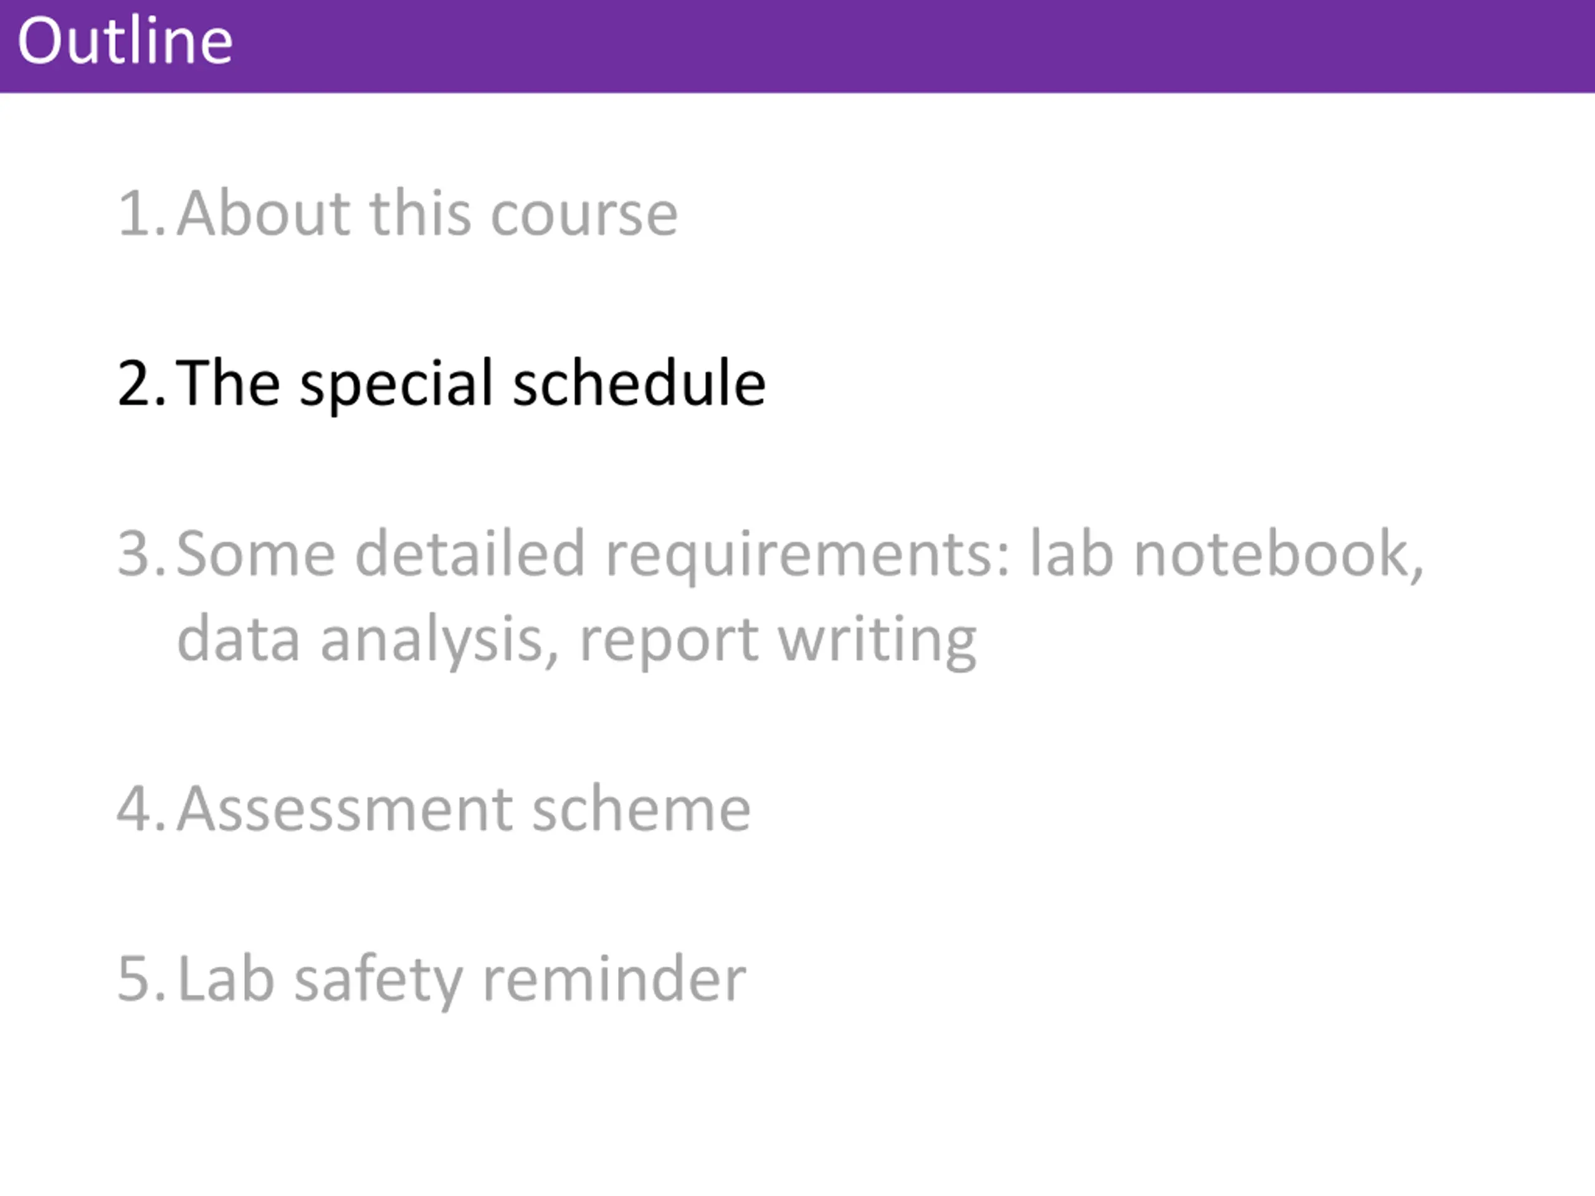The image size is (1595, 1196).
Task: Click the word scheme in item four
Action: [x=642, y=809]
